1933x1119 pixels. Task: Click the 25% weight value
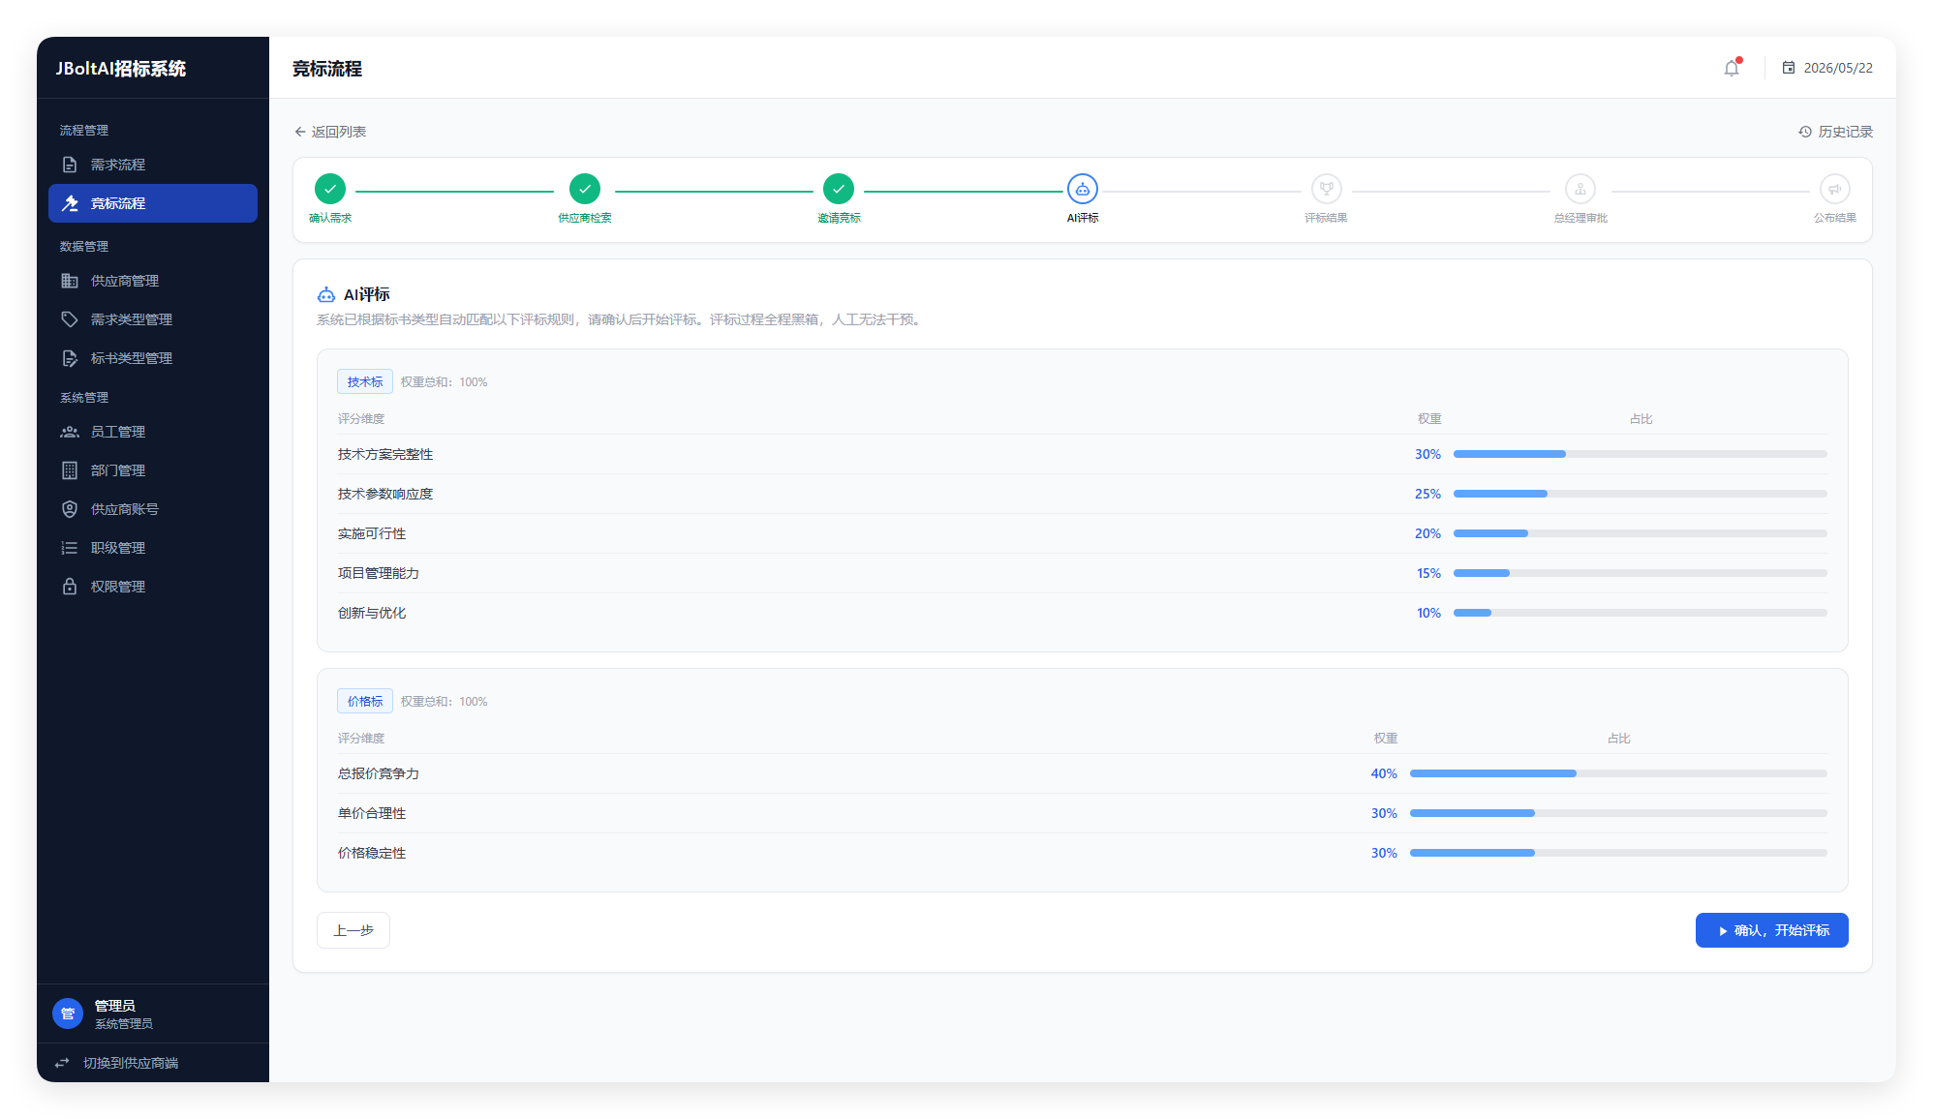1427,494
